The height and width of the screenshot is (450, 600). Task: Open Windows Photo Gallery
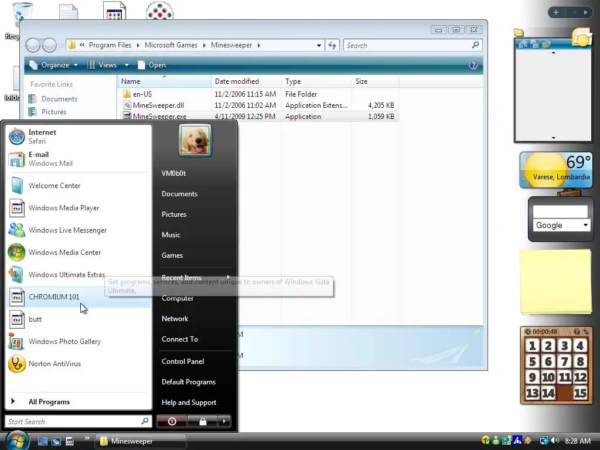(79, 342)
